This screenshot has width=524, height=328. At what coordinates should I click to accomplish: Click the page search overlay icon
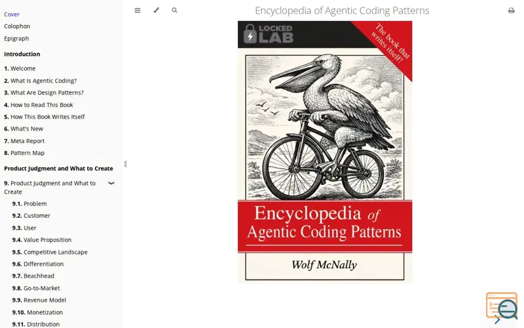click(502, 306)
